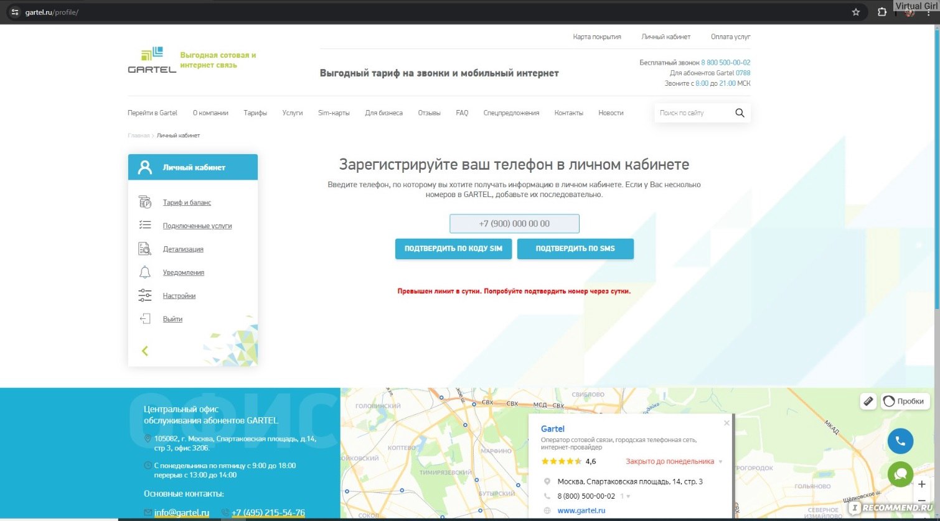940x521 pixels.
Task: Click www.gartel.ru link in map card
Action: [x=581, y=510]
